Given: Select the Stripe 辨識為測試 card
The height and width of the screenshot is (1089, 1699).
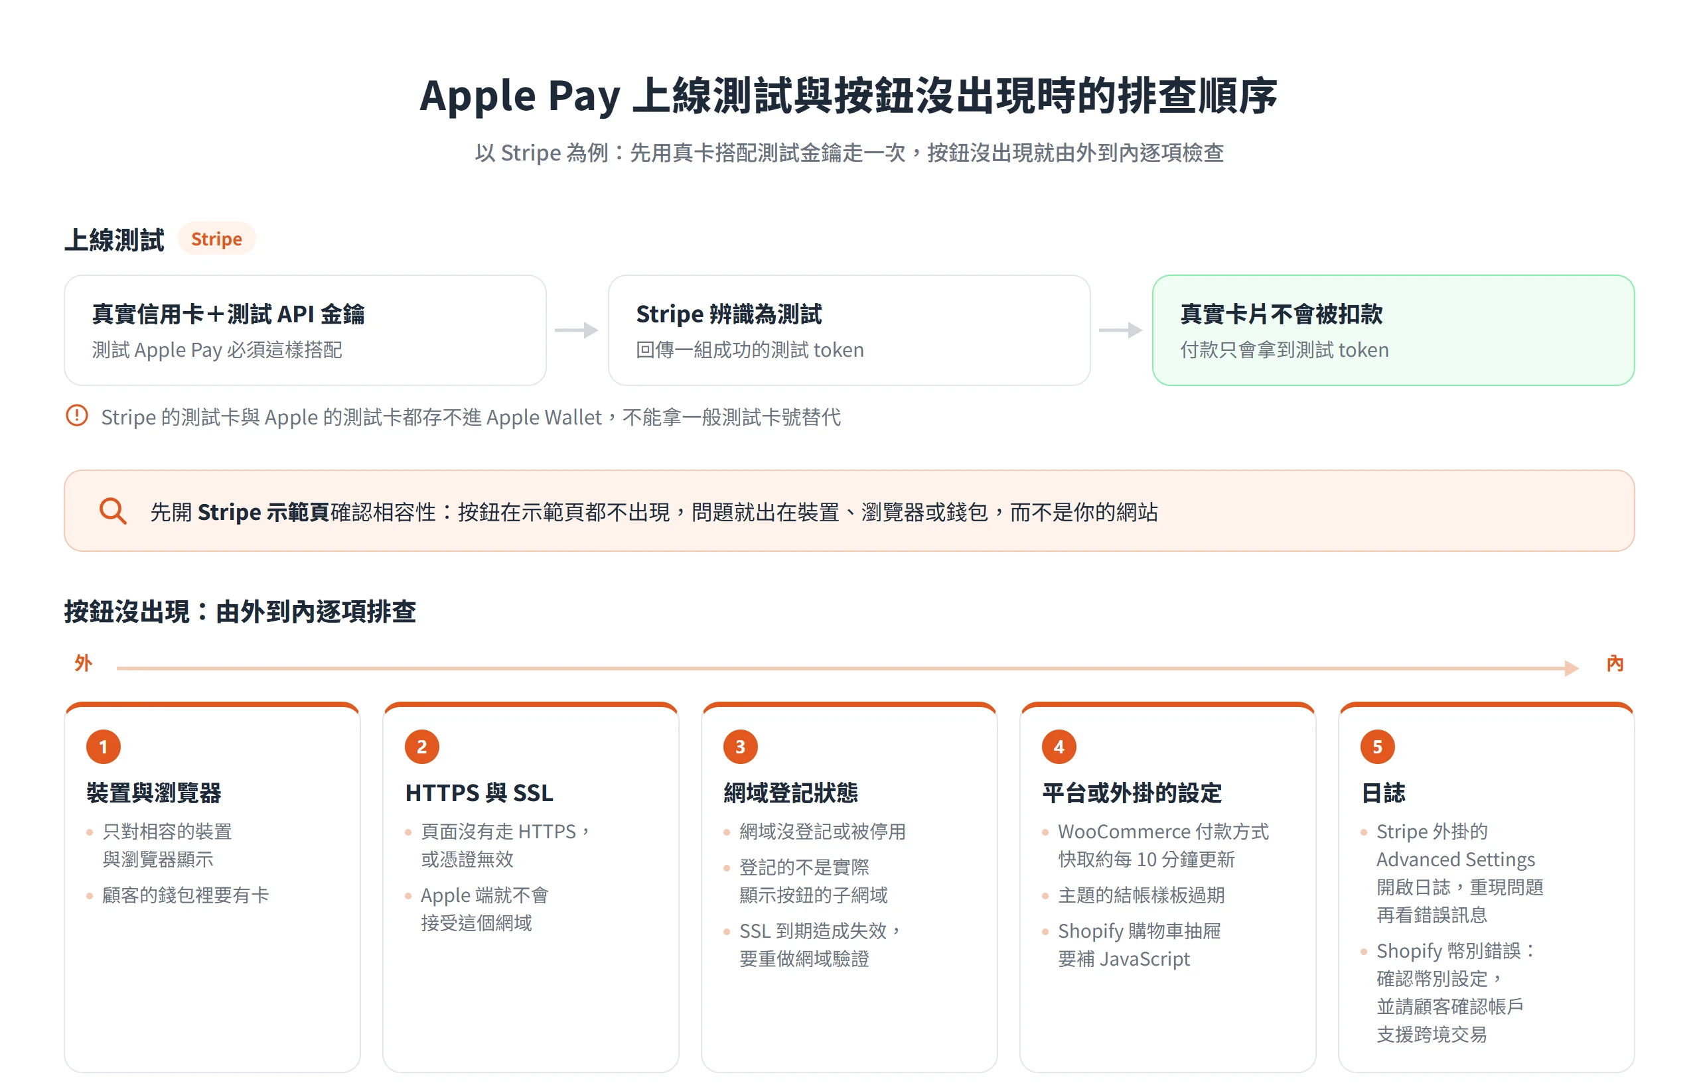Looking at the screenshot, I should pos(848,330).
